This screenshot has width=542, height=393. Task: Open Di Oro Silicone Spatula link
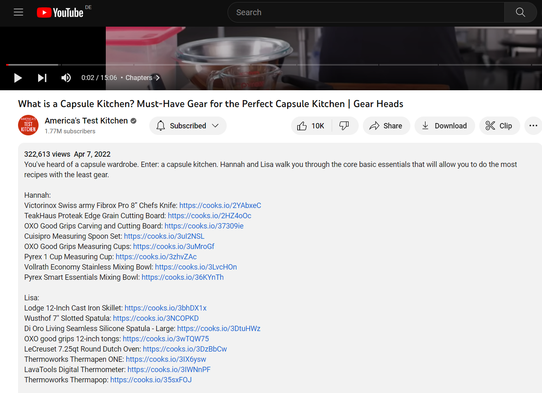[219, 329]
